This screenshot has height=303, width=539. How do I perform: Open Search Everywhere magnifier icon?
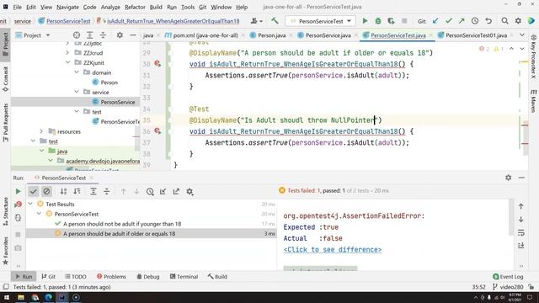click(504, 21)
